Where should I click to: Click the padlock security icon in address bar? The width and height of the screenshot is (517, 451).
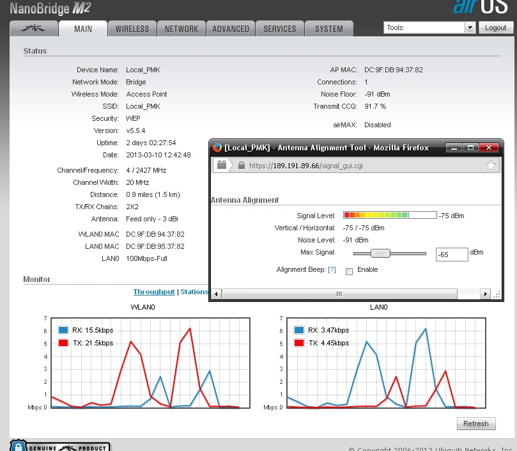pos(241,165)
